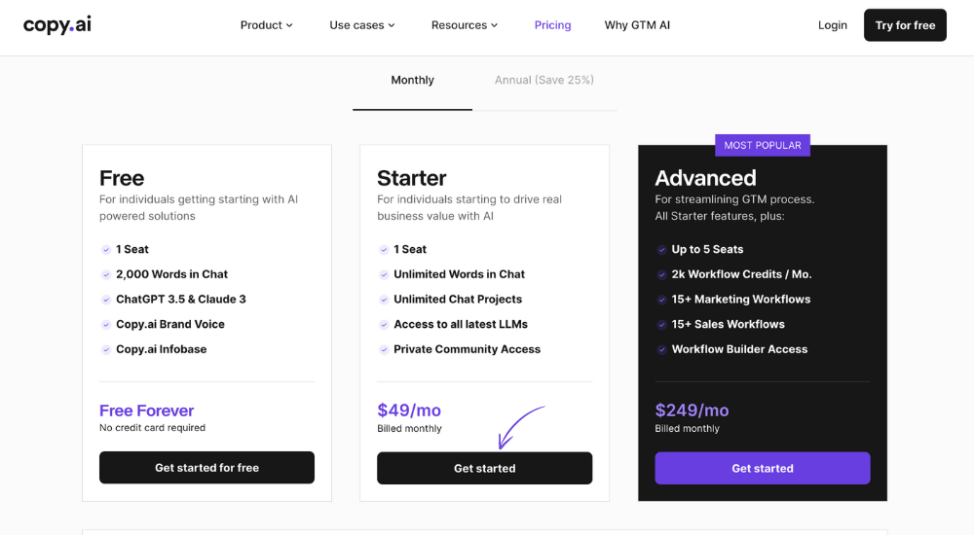Click the 15+ Sales Workflows text
The height and width of the screenshot is (535, 974).
(x=728, y=324)
